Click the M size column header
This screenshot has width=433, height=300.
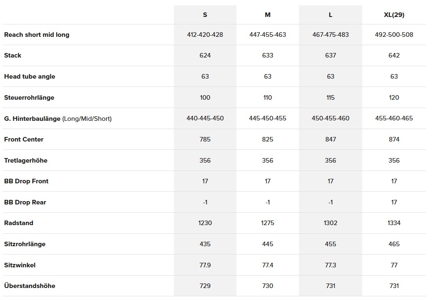[x=268, y=15]
